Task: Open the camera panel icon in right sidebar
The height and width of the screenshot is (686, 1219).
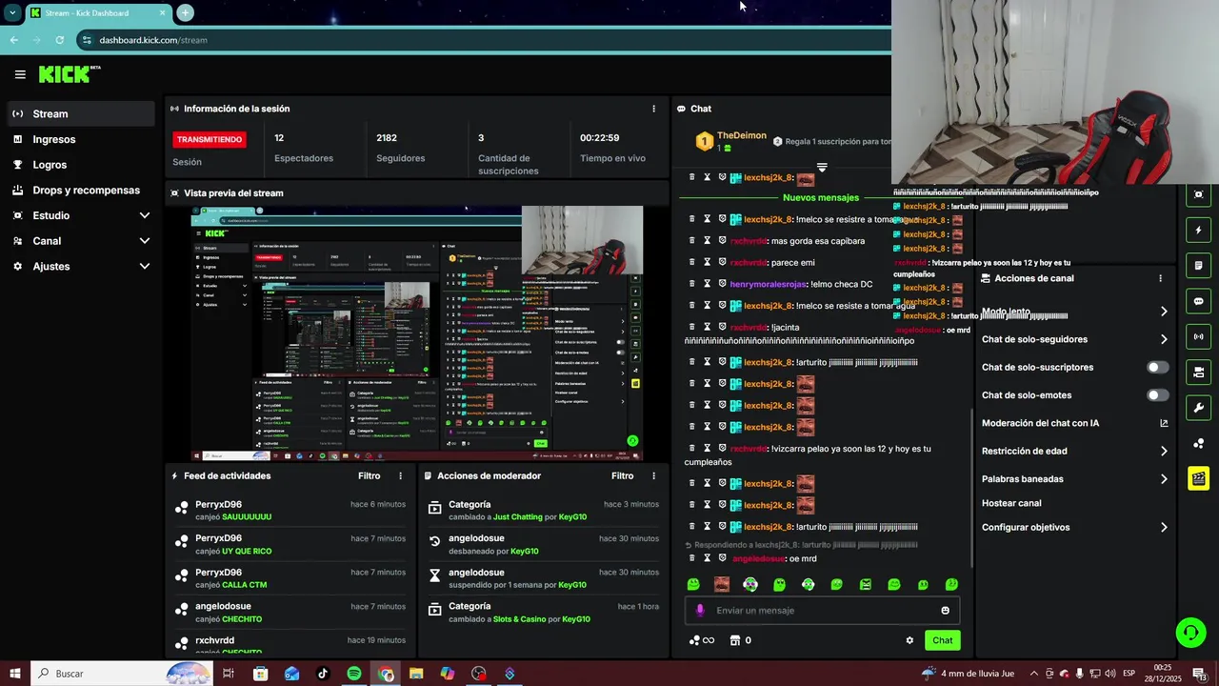Action: (1199, 372)
